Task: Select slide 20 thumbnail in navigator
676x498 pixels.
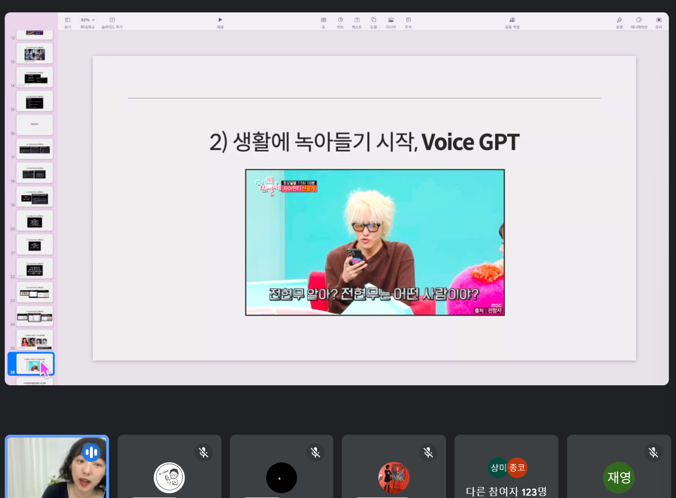Action: [35, 221]
